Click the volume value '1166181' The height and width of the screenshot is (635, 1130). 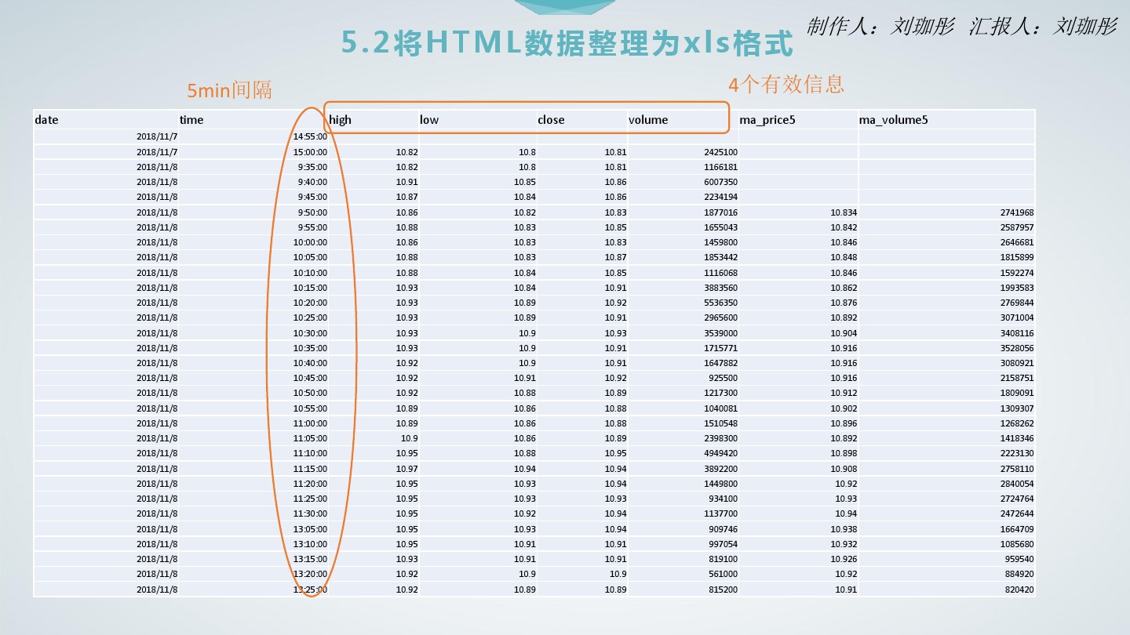(720, 167)
